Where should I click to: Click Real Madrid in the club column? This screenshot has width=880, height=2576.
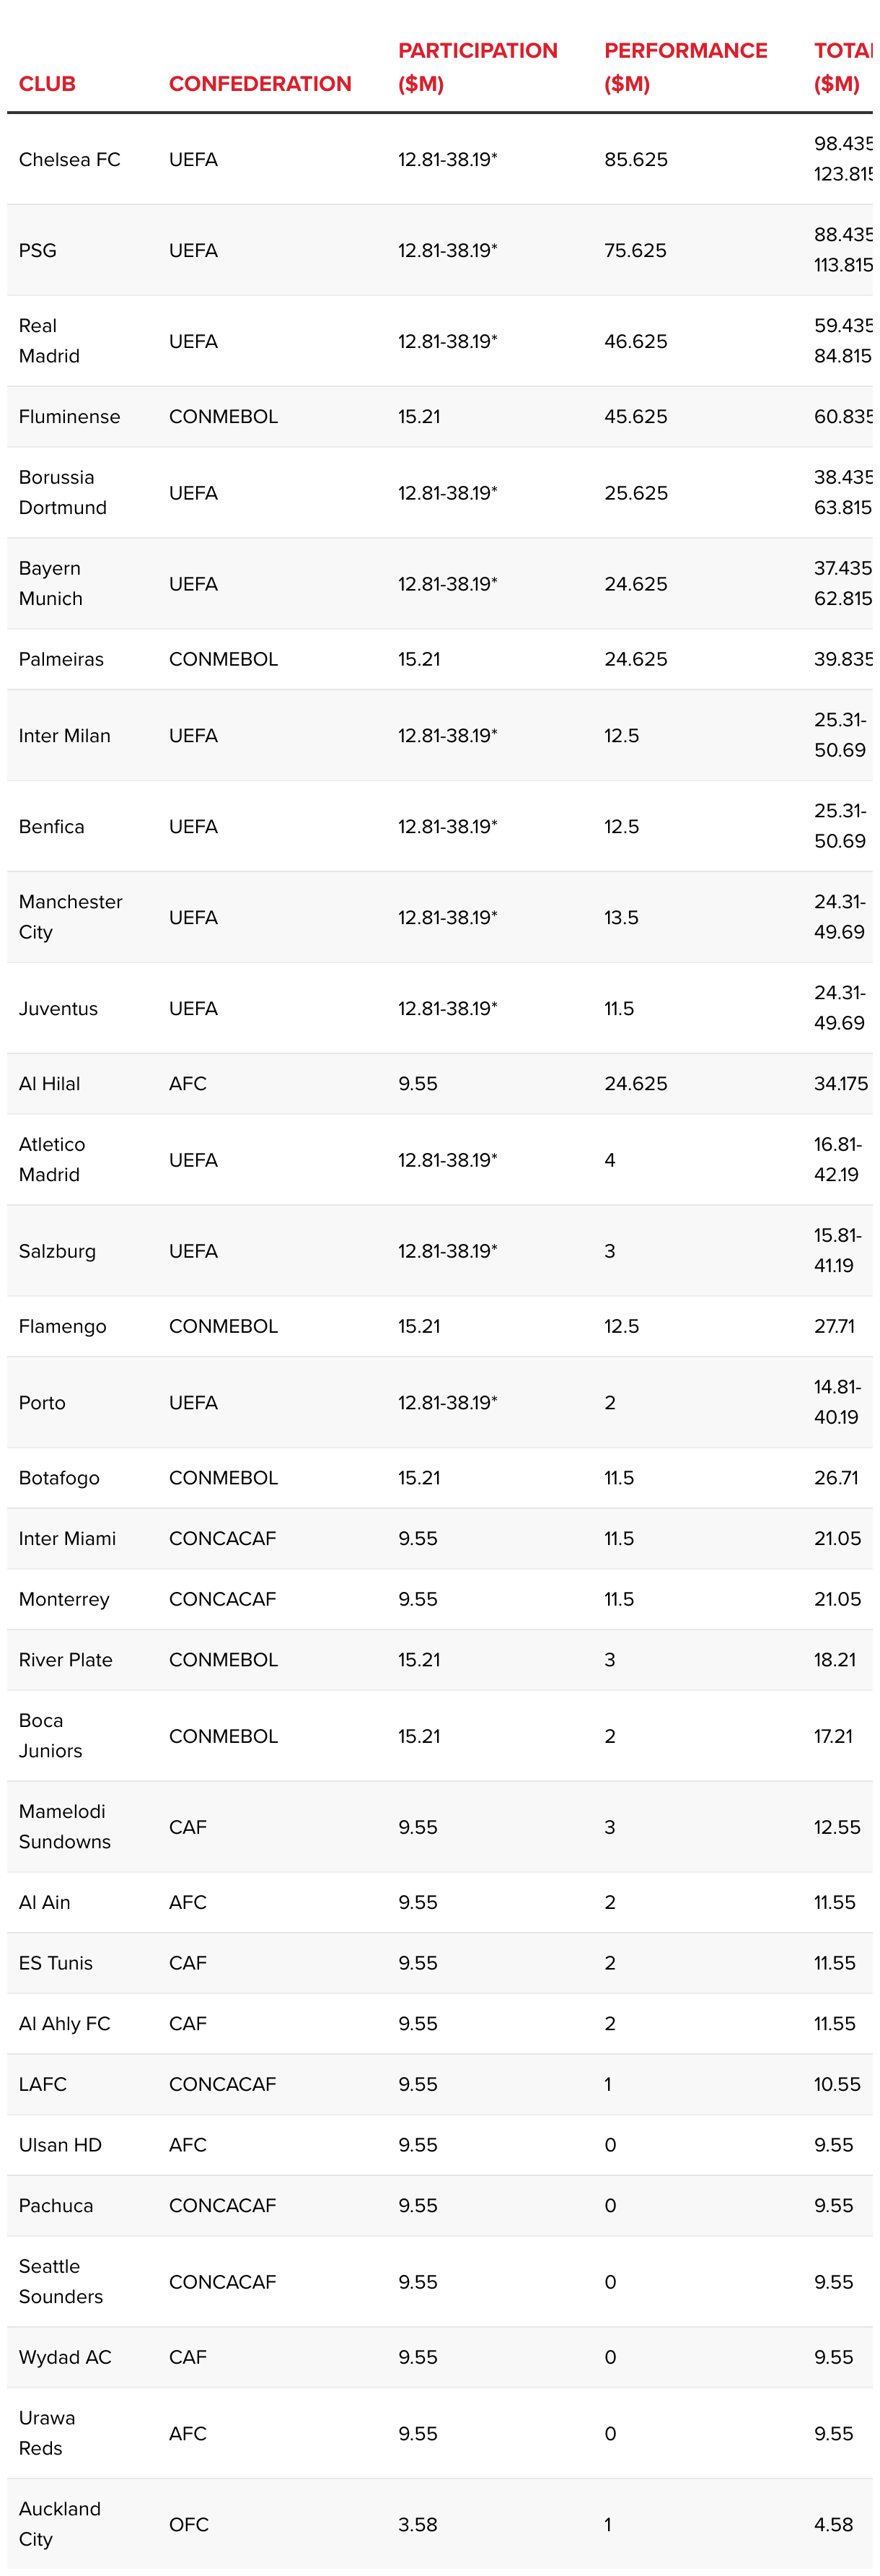49,341
